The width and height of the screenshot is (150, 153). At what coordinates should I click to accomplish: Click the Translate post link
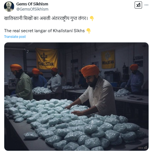coord(15,37)
